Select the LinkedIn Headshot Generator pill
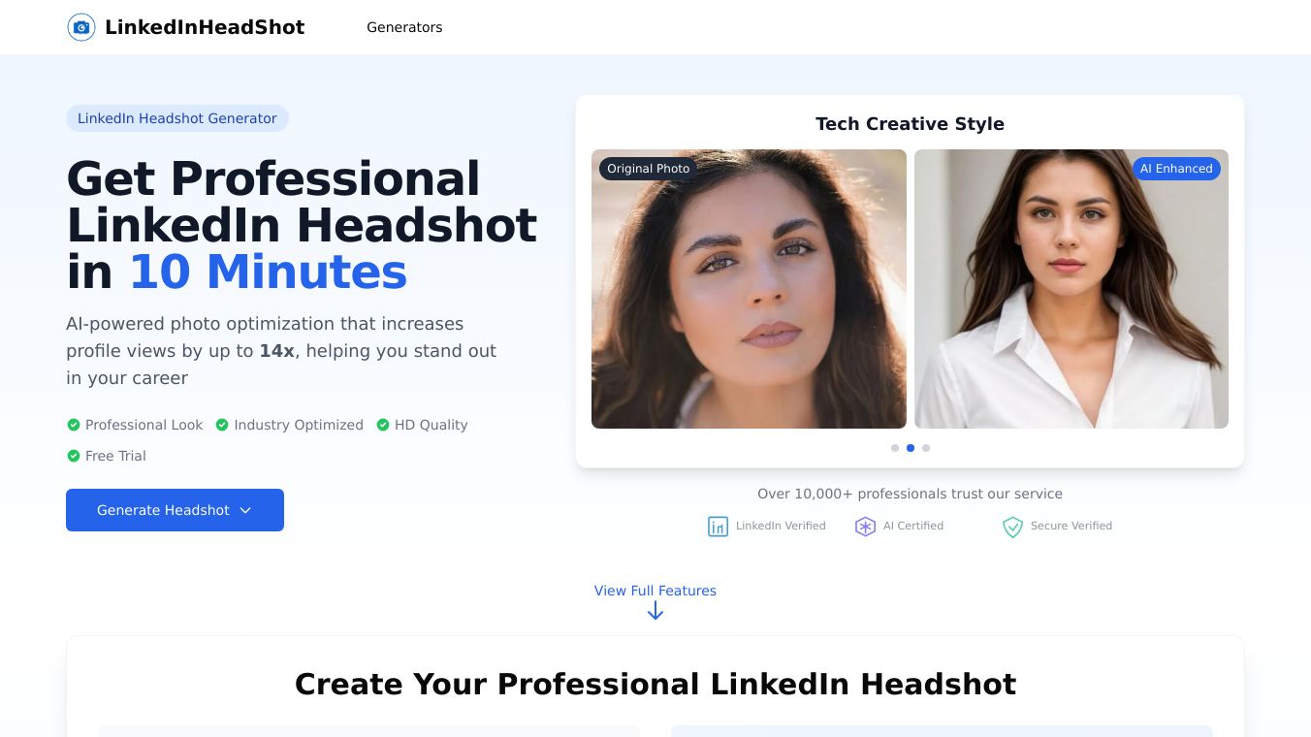 177,118
